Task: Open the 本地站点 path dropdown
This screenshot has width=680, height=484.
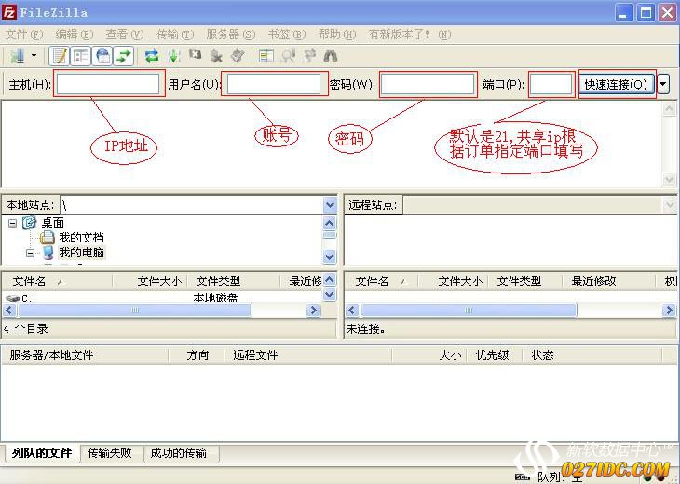Action: 330,205
